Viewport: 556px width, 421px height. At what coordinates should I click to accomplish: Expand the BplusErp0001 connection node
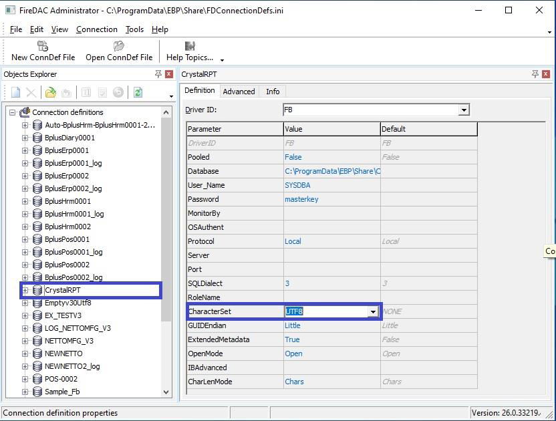click(x=25, y=150)
